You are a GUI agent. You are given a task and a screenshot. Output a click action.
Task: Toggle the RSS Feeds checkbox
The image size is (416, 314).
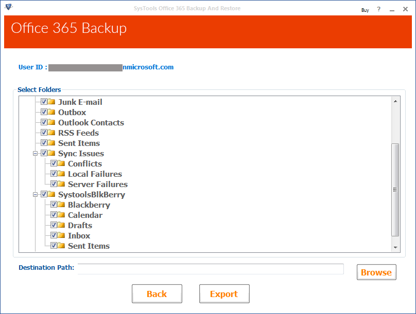44,133
